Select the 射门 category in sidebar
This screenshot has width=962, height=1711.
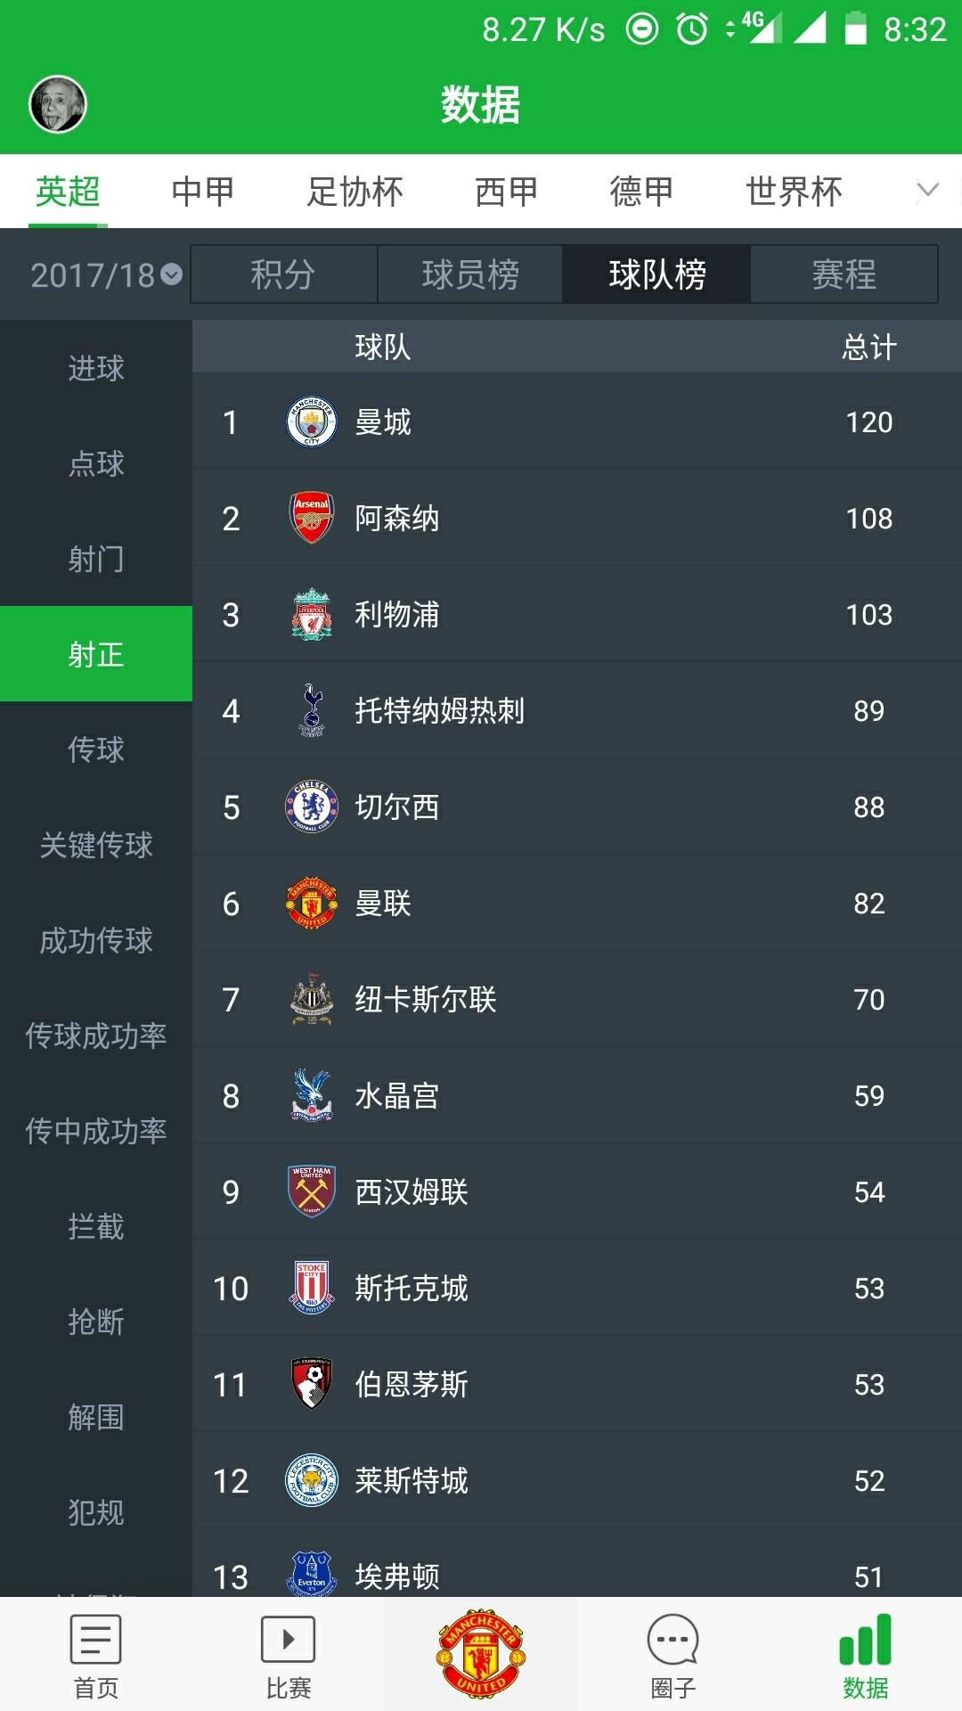coord(95,560)
